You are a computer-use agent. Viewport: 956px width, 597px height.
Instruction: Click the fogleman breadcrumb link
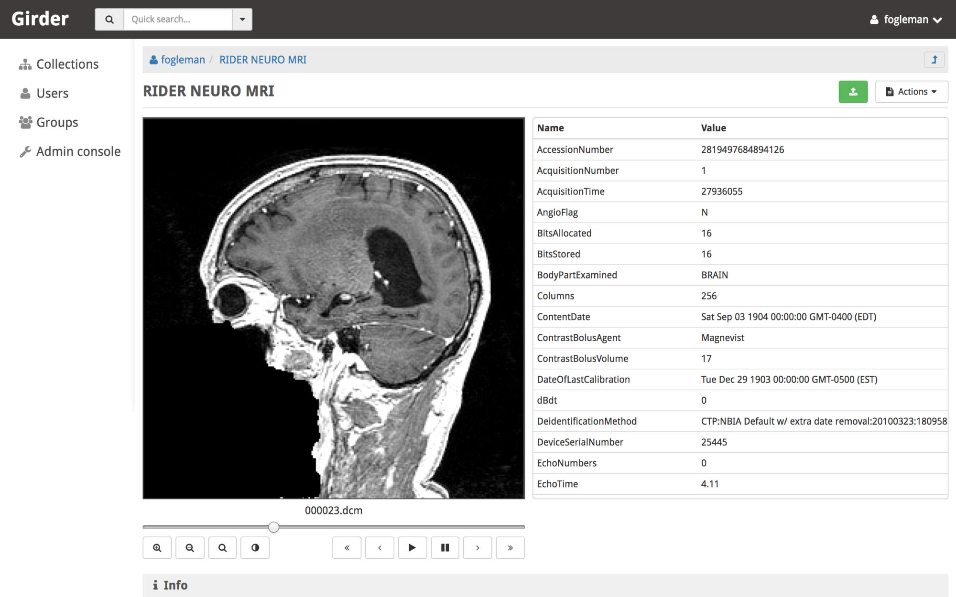click(182, 60)
